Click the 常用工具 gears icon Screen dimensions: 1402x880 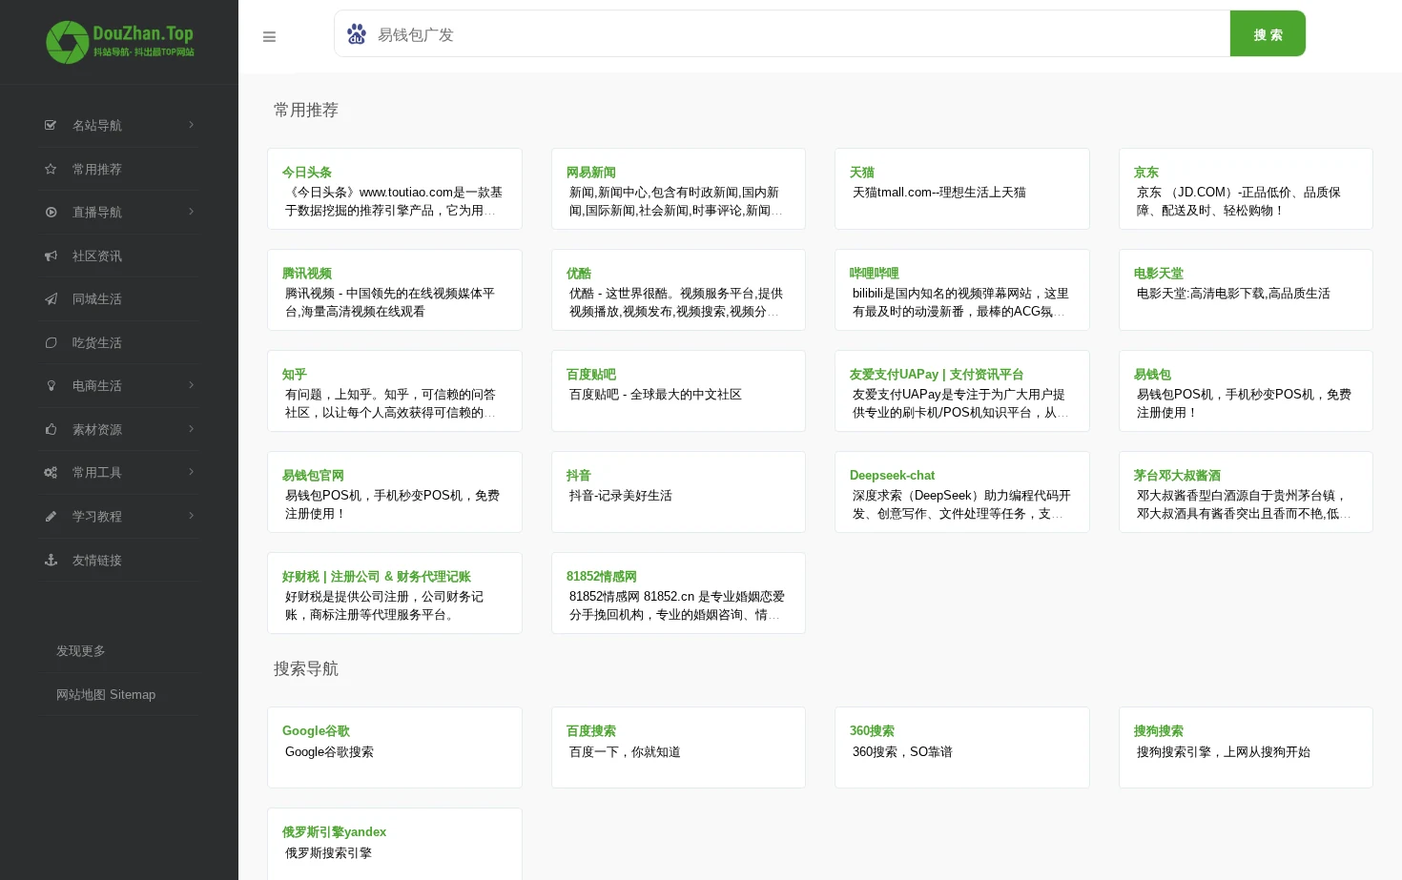(x=51, y=472)
